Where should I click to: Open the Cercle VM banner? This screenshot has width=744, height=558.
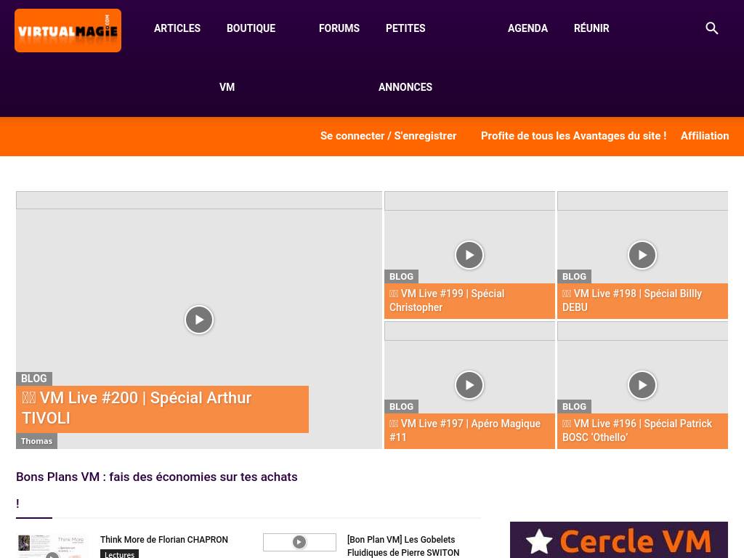click(x=618, y=540)
